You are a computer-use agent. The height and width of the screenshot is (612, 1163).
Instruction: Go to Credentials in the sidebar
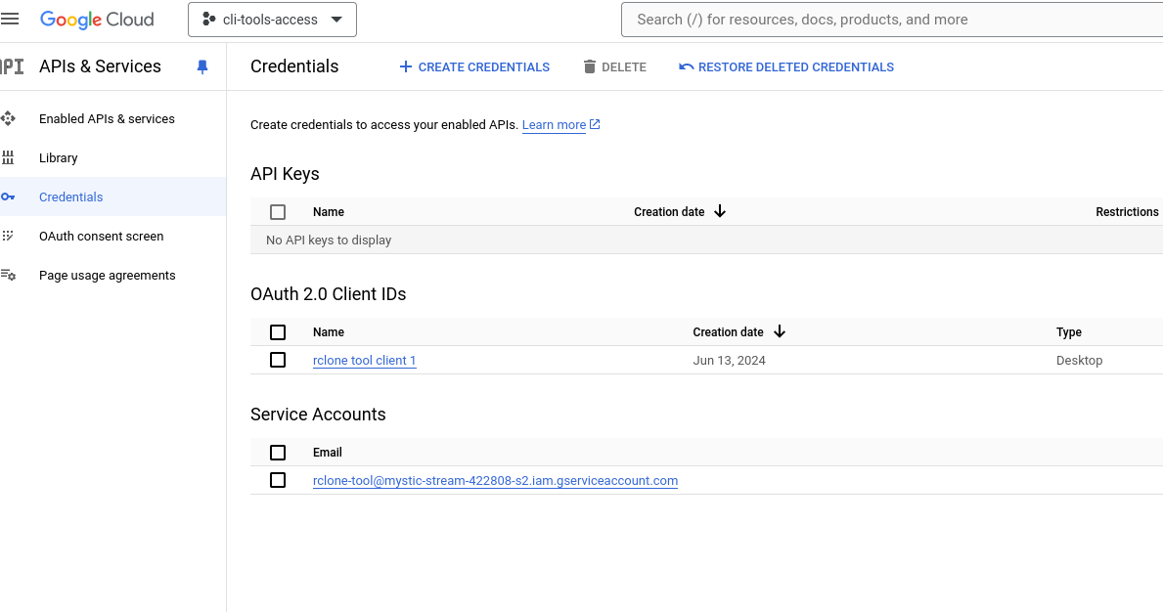70,197
